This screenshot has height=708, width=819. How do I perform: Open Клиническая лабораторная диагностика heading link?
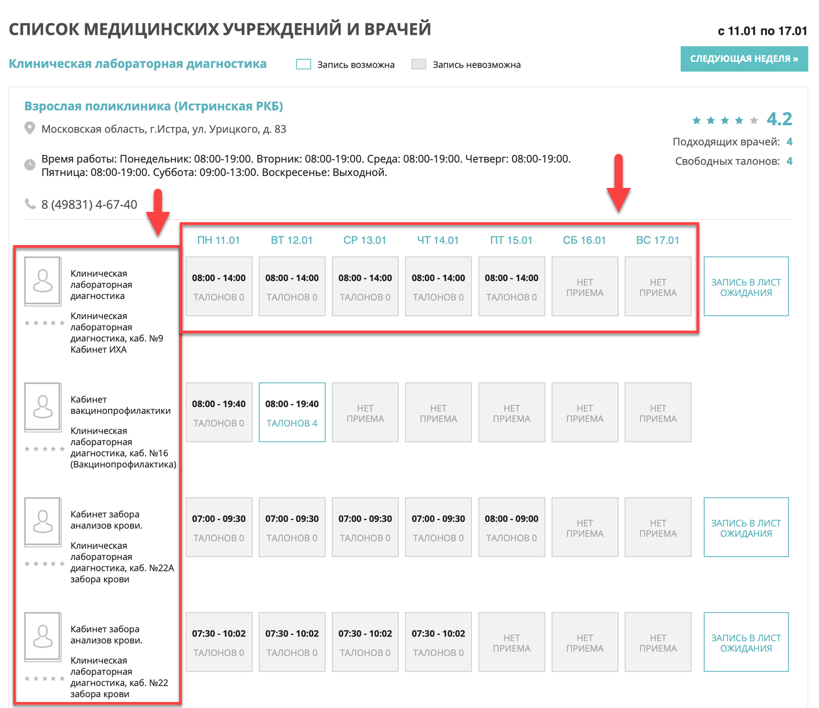pos(138,64)
